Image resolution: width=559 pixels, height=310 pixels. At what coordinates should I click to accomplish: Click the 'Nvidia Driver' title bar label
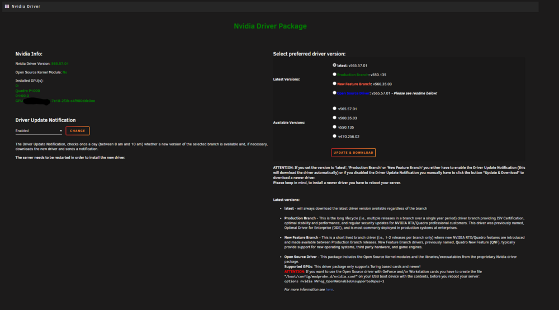(26, 6)
